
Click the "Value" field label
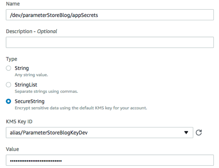click(x=13, y=149)
